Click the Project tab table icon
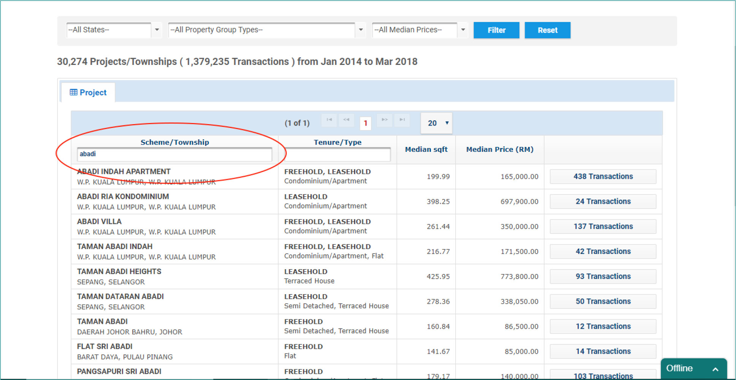The image size is (736, 380). pyautogui.click(x=73, y=92)
